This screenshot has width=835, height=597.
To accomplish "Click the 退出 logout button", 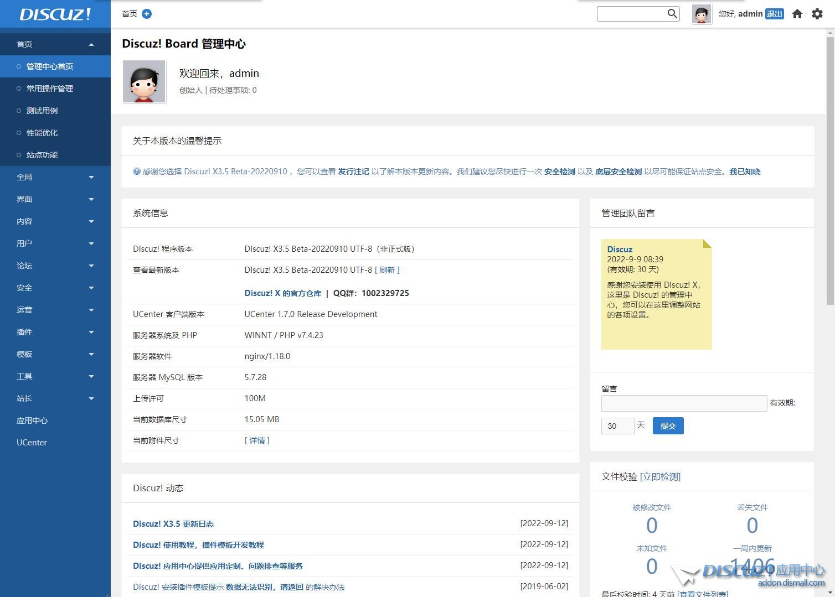I will point(774,14).
